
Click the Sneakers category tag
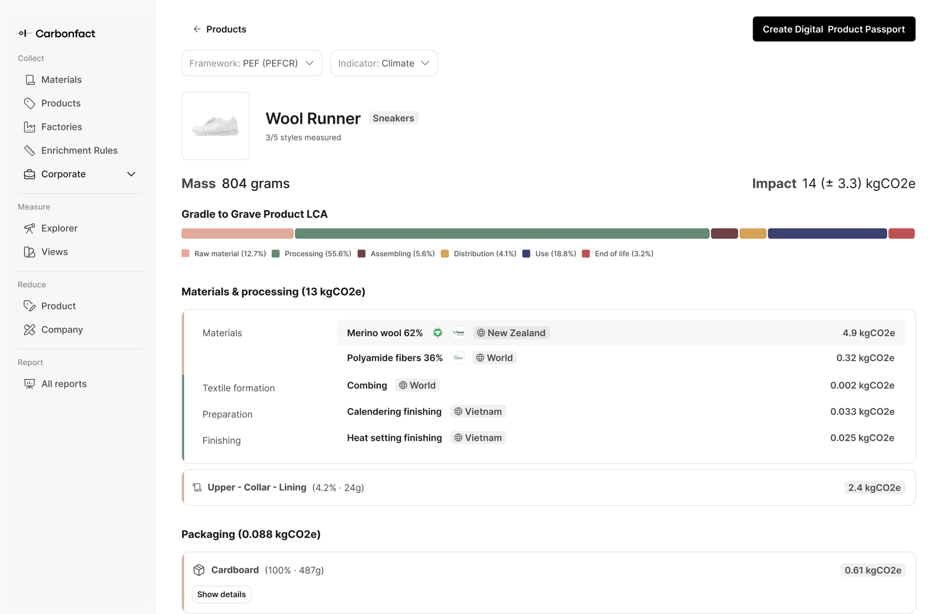tap(394, 118)
